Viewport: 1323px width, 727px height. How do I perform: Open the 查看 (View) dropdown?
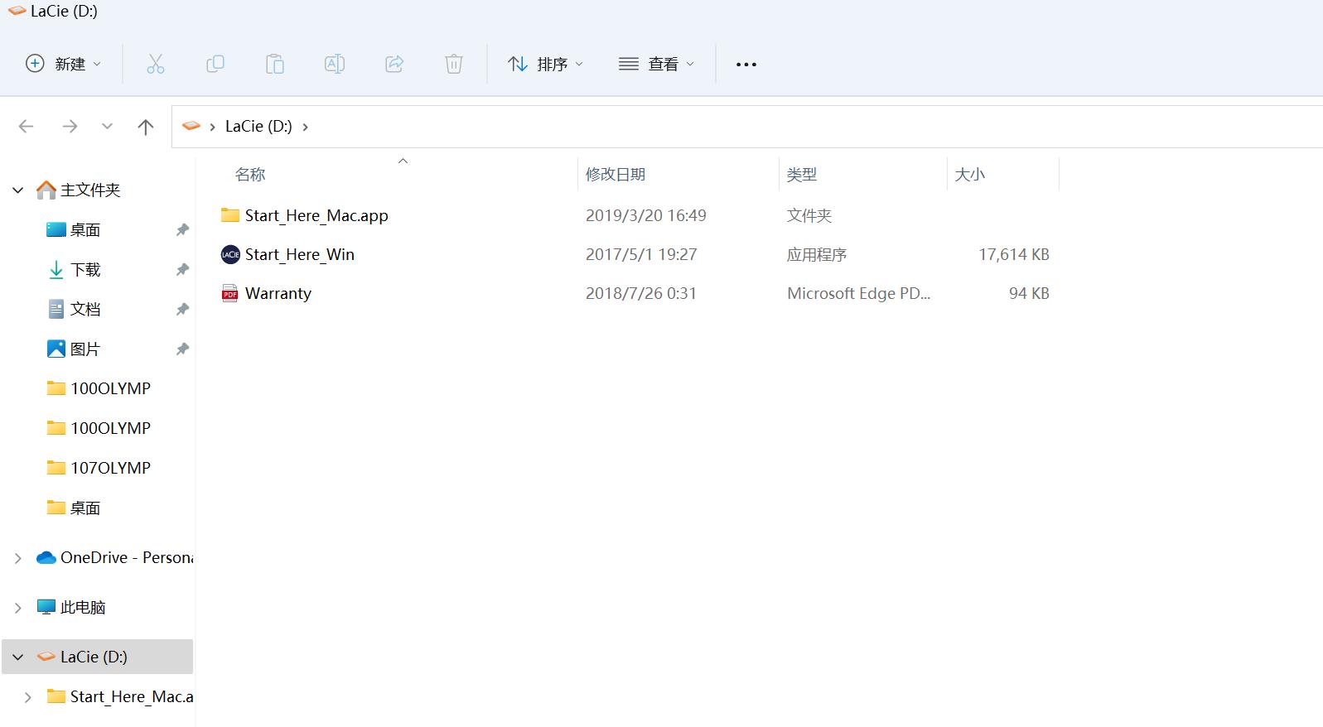[656, 64]
